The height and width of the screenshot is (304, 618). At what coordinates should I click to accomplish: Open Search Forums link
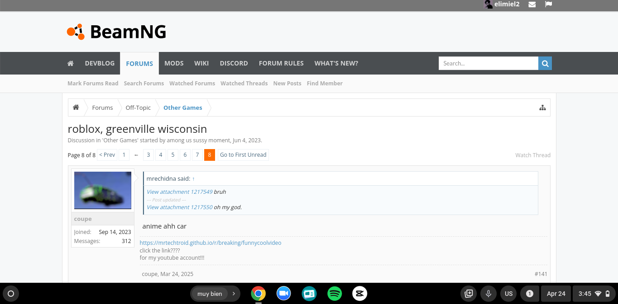point(144,83)
